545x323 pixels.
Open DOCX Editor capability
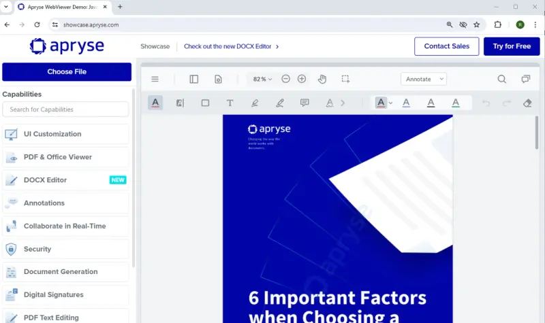(x=65, y=180)
